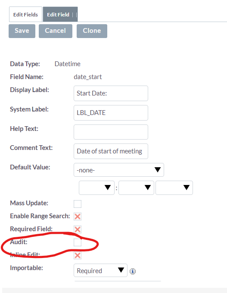Open the Importable Required dropdown
Image resolution: width=227 pixels, height=293 pixels.
point(100,270)
